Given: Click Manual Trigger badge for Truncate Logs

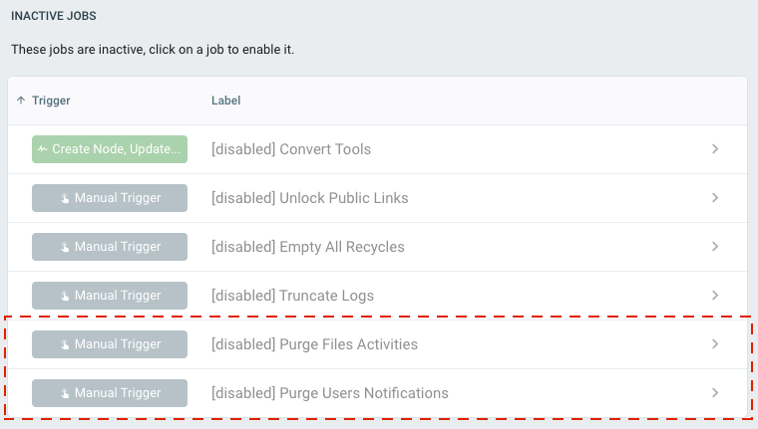Looking at the screenshot, I should (110, 296).
